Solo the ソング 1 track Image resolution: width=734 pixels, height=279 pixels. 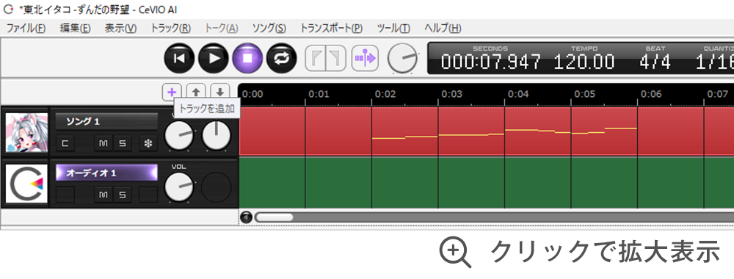[122, 144]
